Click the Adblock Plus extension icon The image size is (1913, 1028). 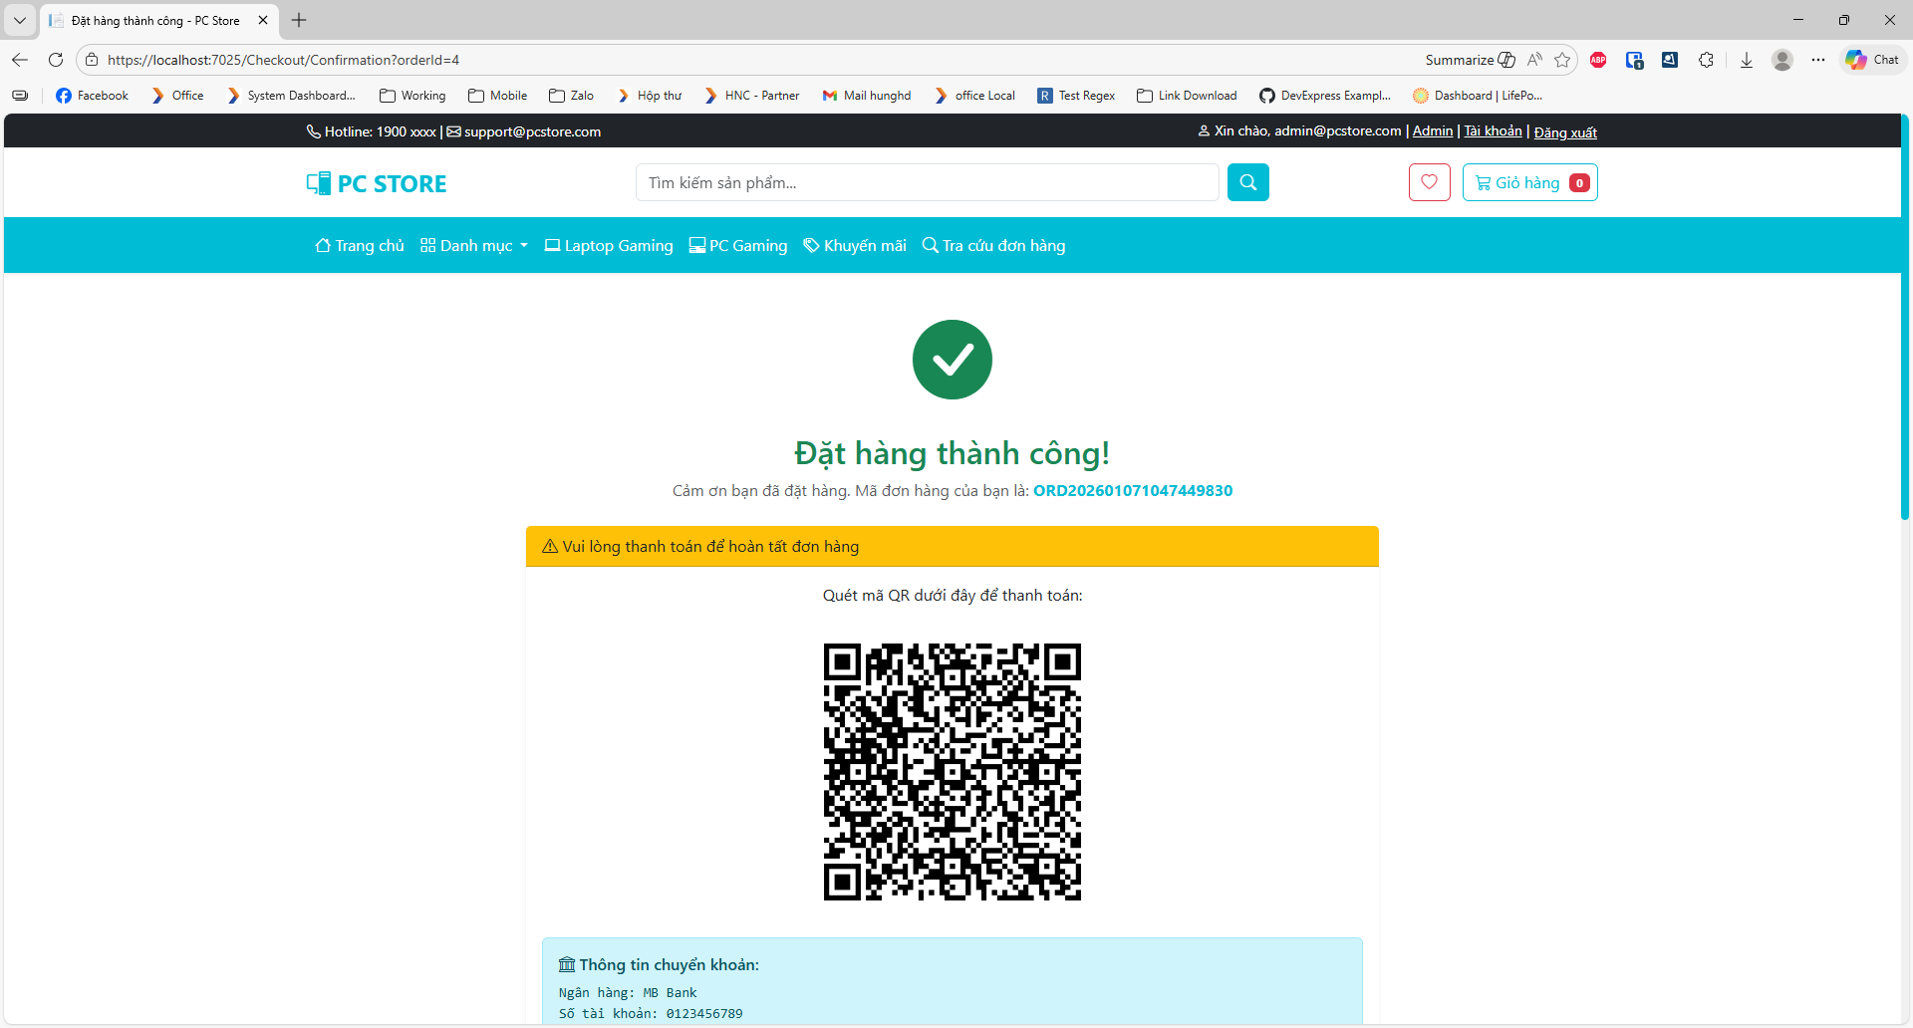pos(1599,60)
